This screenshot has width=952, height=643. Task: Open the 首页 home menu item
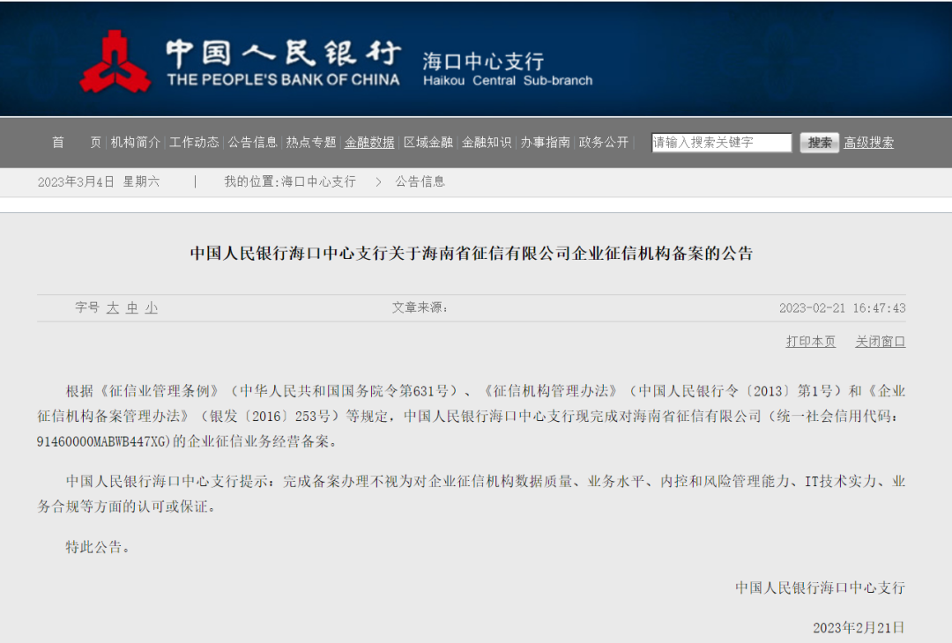[x=77, y=142]
